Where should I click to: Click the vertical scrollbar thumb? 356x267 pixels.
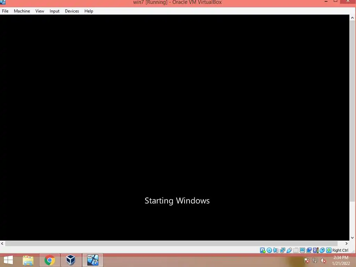pyautogui.click(x=352, y=111)
